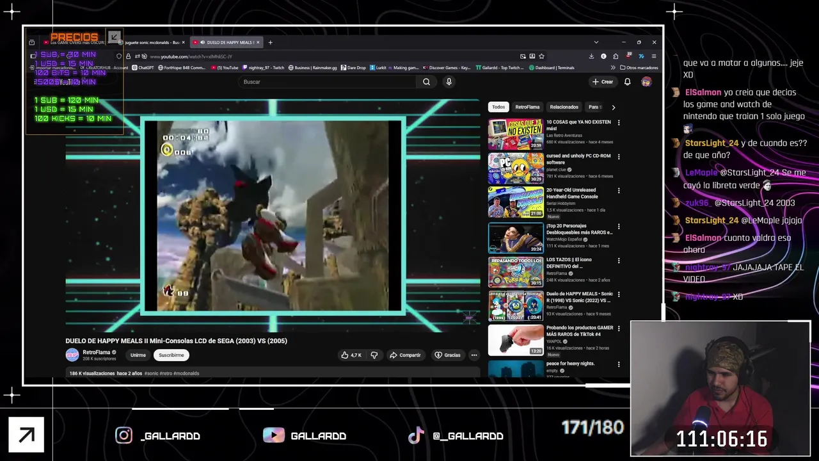The width and height of the screenshot is (819, 461).
Task: Open browser extensions puzzle icon
Action: pyautogui.click(x=616, y=56)
